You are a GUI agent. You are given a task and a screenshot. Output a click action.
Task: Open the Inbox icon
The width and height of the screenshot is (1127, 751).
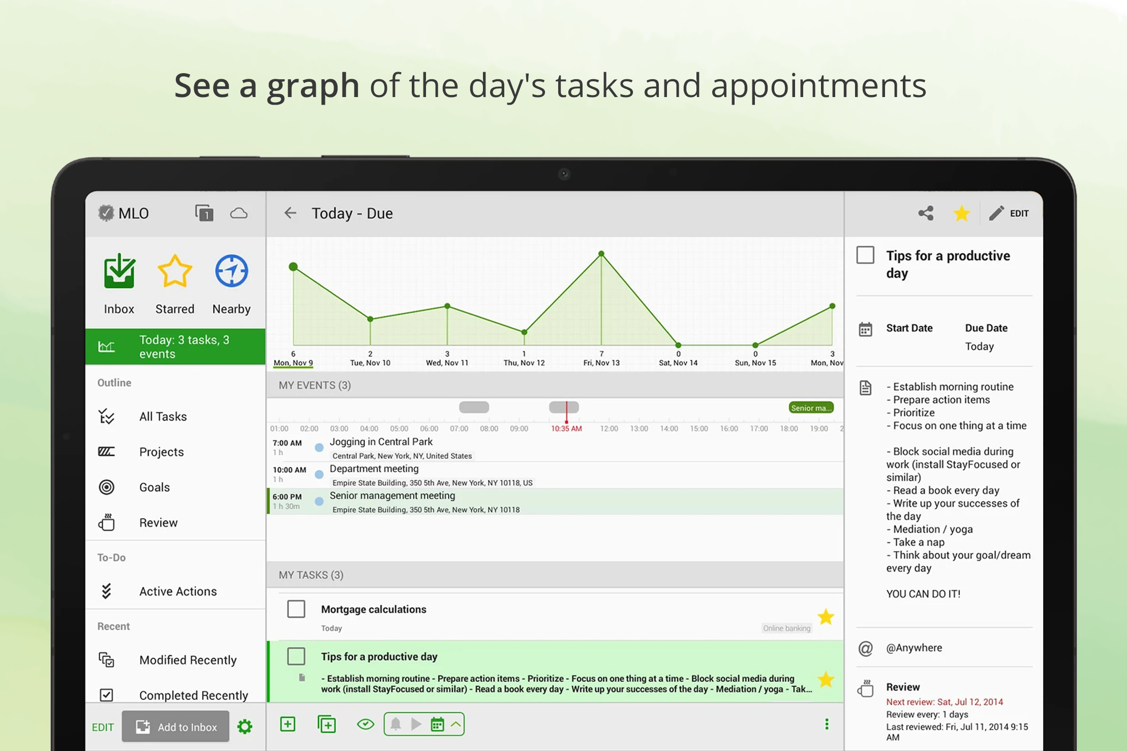pos(119,272)
